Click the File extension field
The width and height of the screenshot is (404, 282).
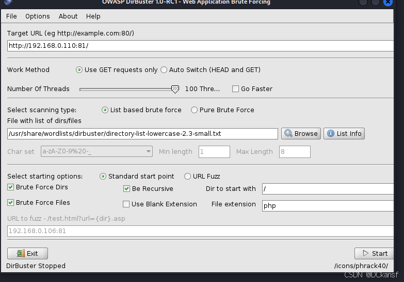click(x=328, y=206)
